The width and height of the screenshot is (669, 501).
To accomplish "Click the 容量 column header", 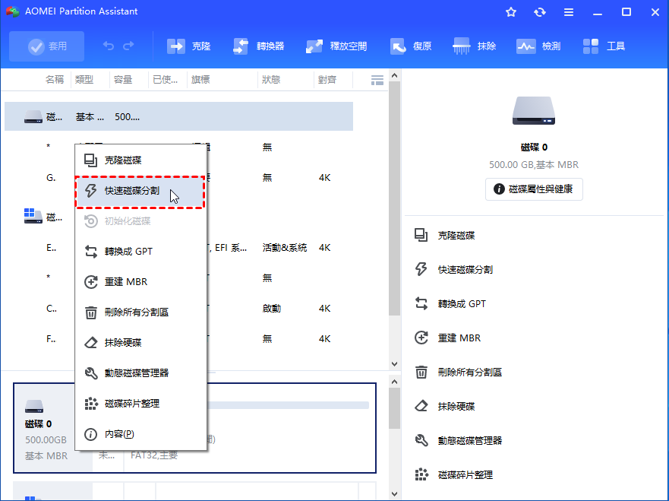I will [x=123, y=79].
